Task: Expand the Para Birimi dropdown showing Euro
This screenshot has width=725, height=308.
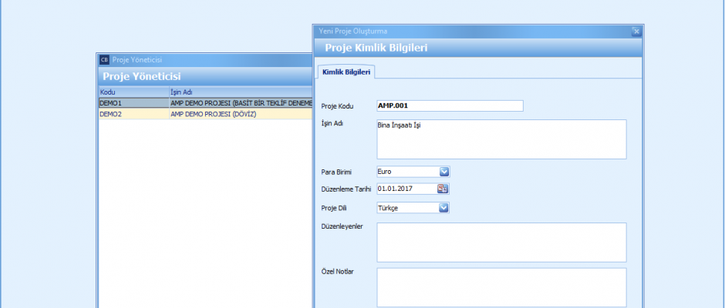Action: point(443,172)
